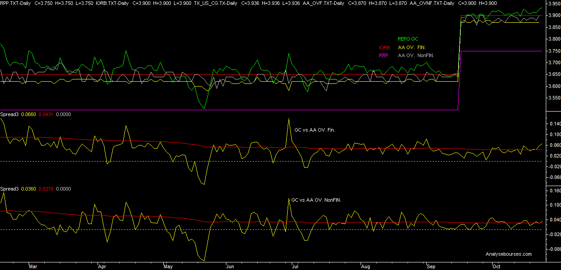Screen dimensions: 561x270
Task: Click the magenta RRP legend label
Action: [384, 55]
